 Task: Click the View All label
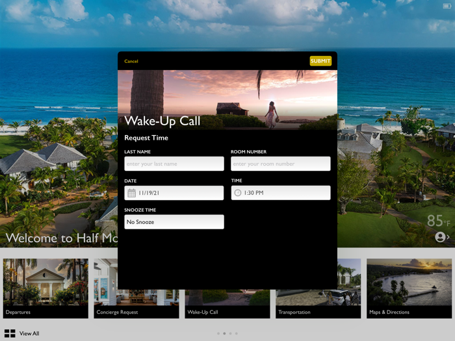click(x=29, y=333)
